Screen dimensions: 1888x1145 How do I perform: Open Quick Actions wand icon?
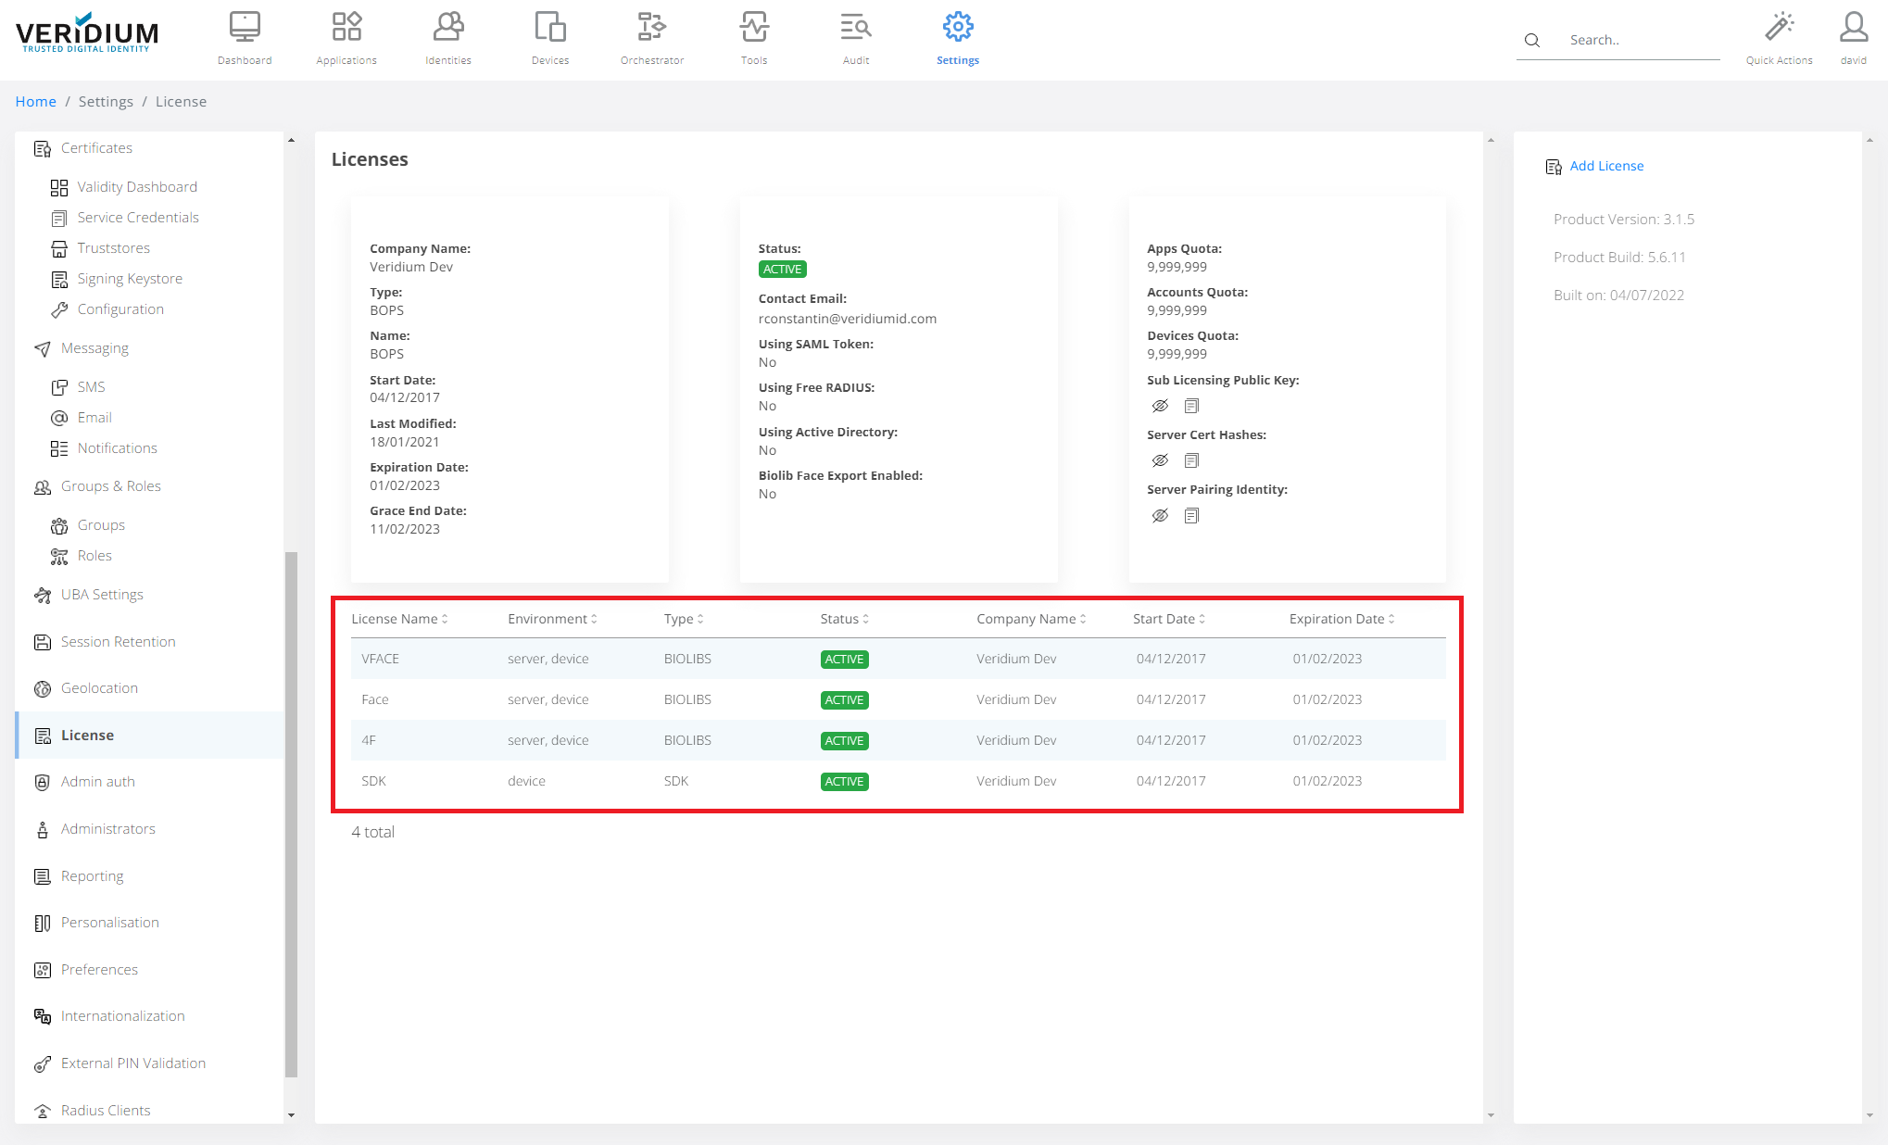pos(1779,28)
